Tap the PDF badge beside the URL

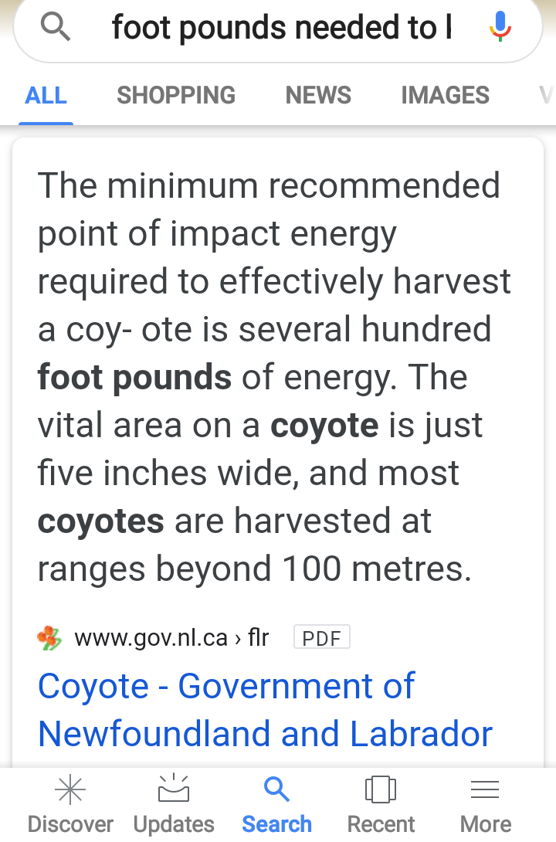[321, 637]
